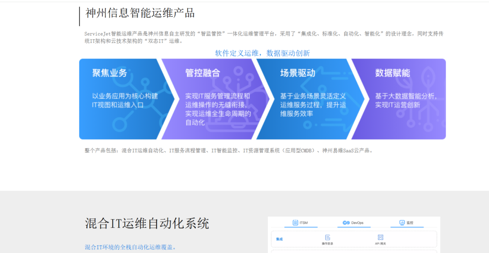
Task: Click the blue 软件定义运维，数据驱动创新 slogan
Action: 263,53
